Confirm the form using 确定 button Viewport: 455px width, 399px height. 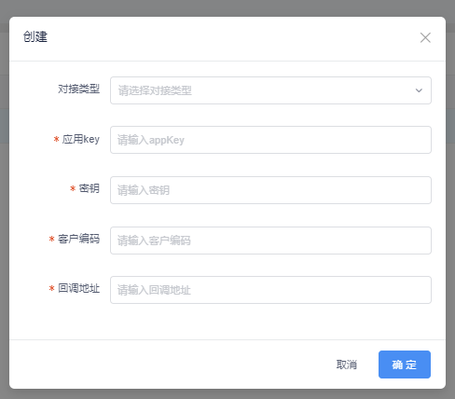pyautogui.click(x=405, y=365)
